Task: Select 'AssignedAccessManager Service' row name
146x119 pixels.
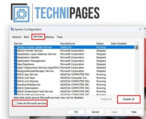Action: pos(36,71)
